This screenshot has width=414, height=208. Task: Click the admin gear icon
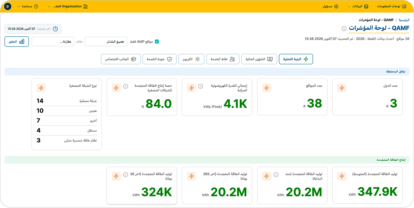point(336,6)
